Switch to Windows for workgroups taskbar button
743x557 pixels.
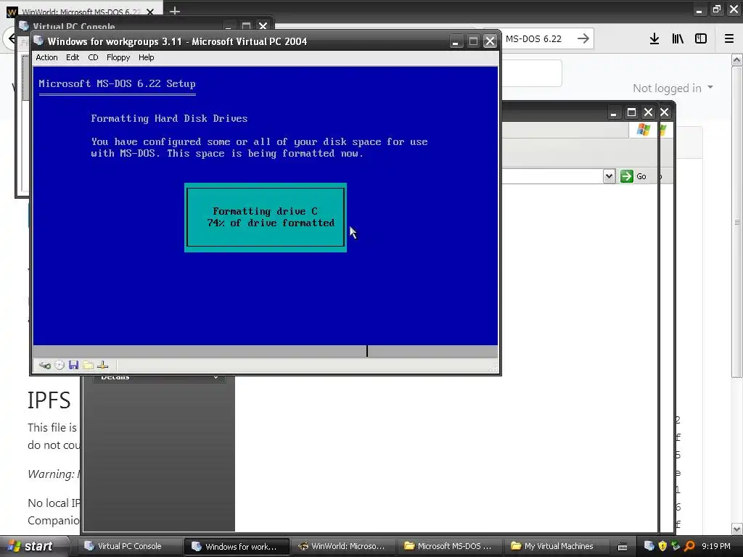click(x=236, y=546)
